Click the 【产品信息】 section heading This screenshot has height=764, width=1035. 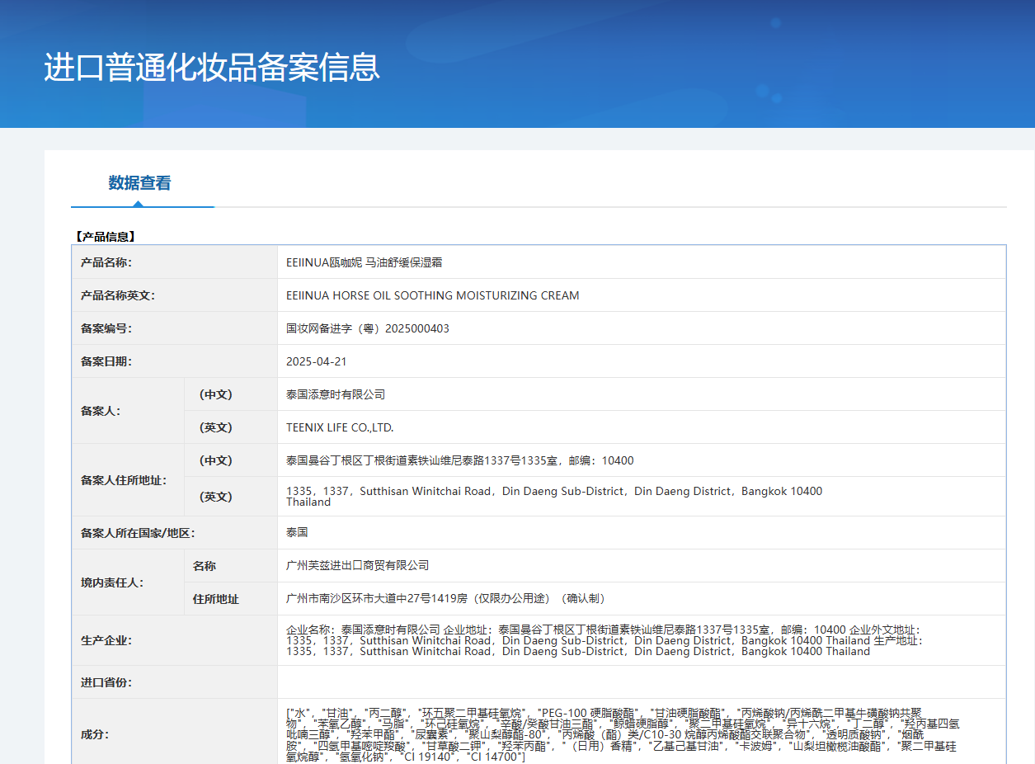coord(105,237)
